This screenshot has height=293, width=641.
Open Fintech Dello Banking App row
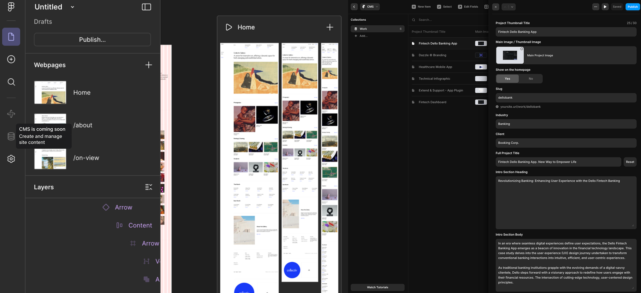tap(449, 44)
